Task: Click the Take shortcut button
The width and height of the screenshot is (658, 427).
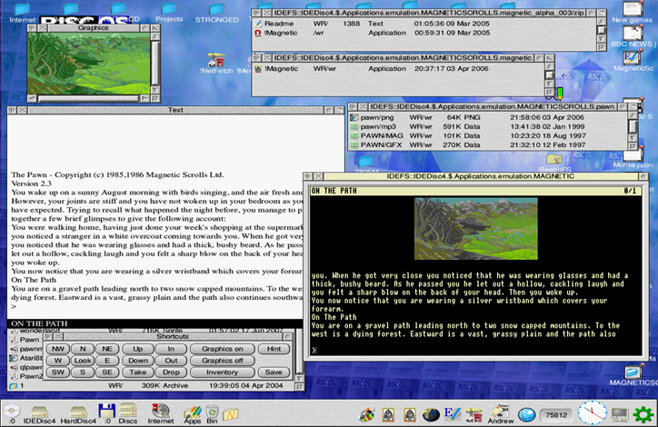Action: [138, 372]
